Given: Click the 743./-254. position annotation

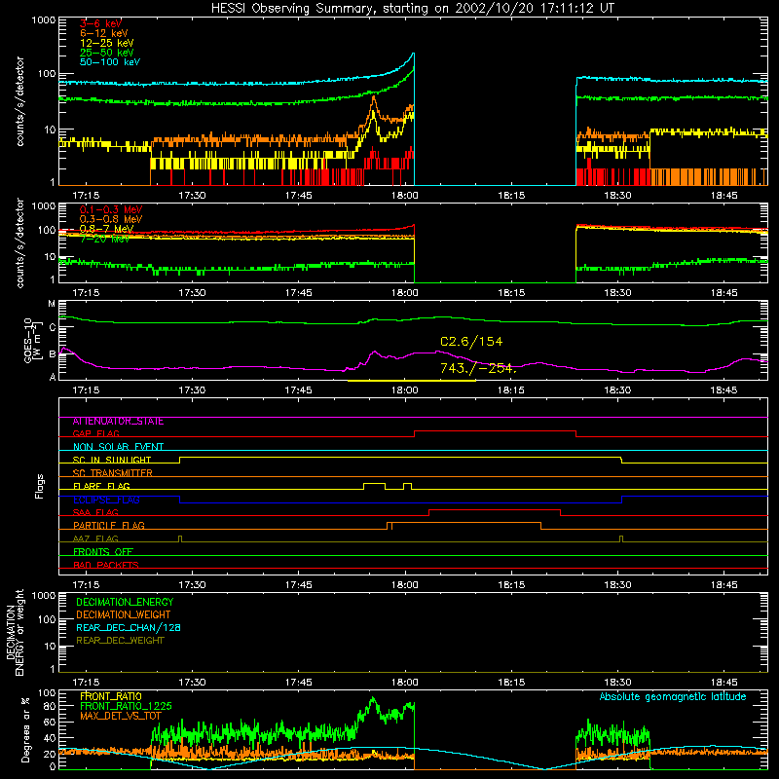Looking at the screenshot, I should (x=478, y=368).
